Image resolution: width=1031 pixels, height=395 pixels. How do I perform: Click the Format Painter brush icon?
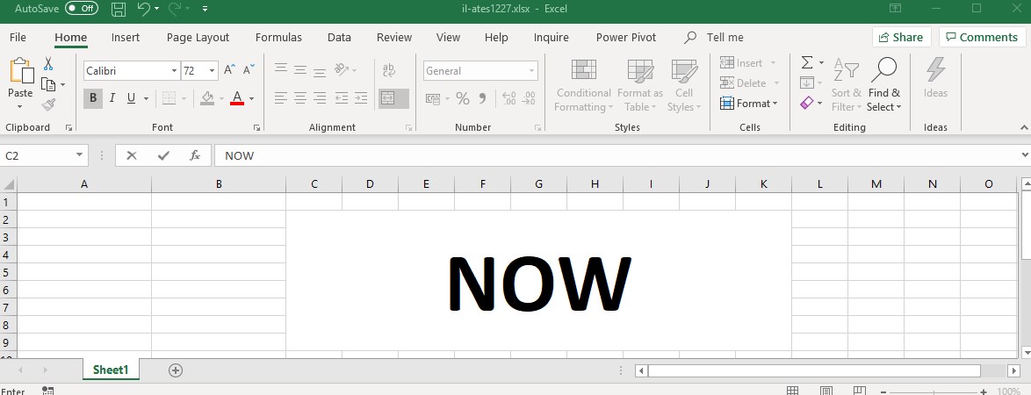coord(48,105)
